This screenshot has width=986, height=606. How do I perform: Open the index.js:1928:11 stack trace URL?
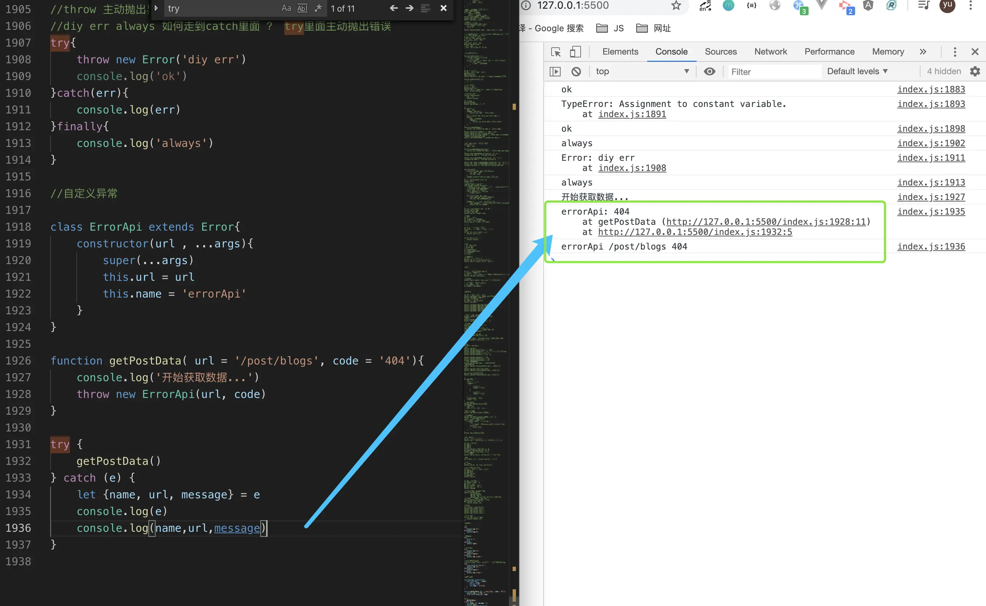click(x=766, y=222)
